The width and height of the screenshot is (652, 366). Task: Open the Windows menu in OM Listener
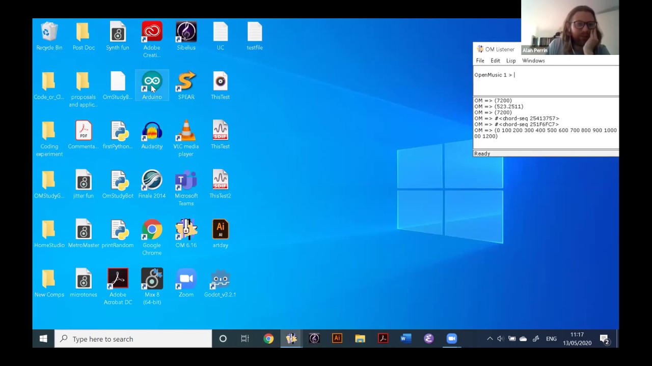[x=533, y=60]
